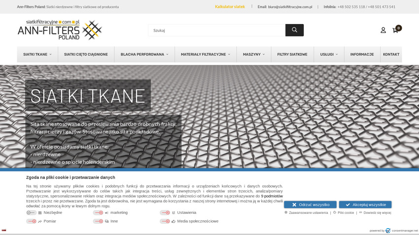This screenshot has width=419, height=235.
Task: Click the Pomiar chart icon
Action: [x=40, y=221]
